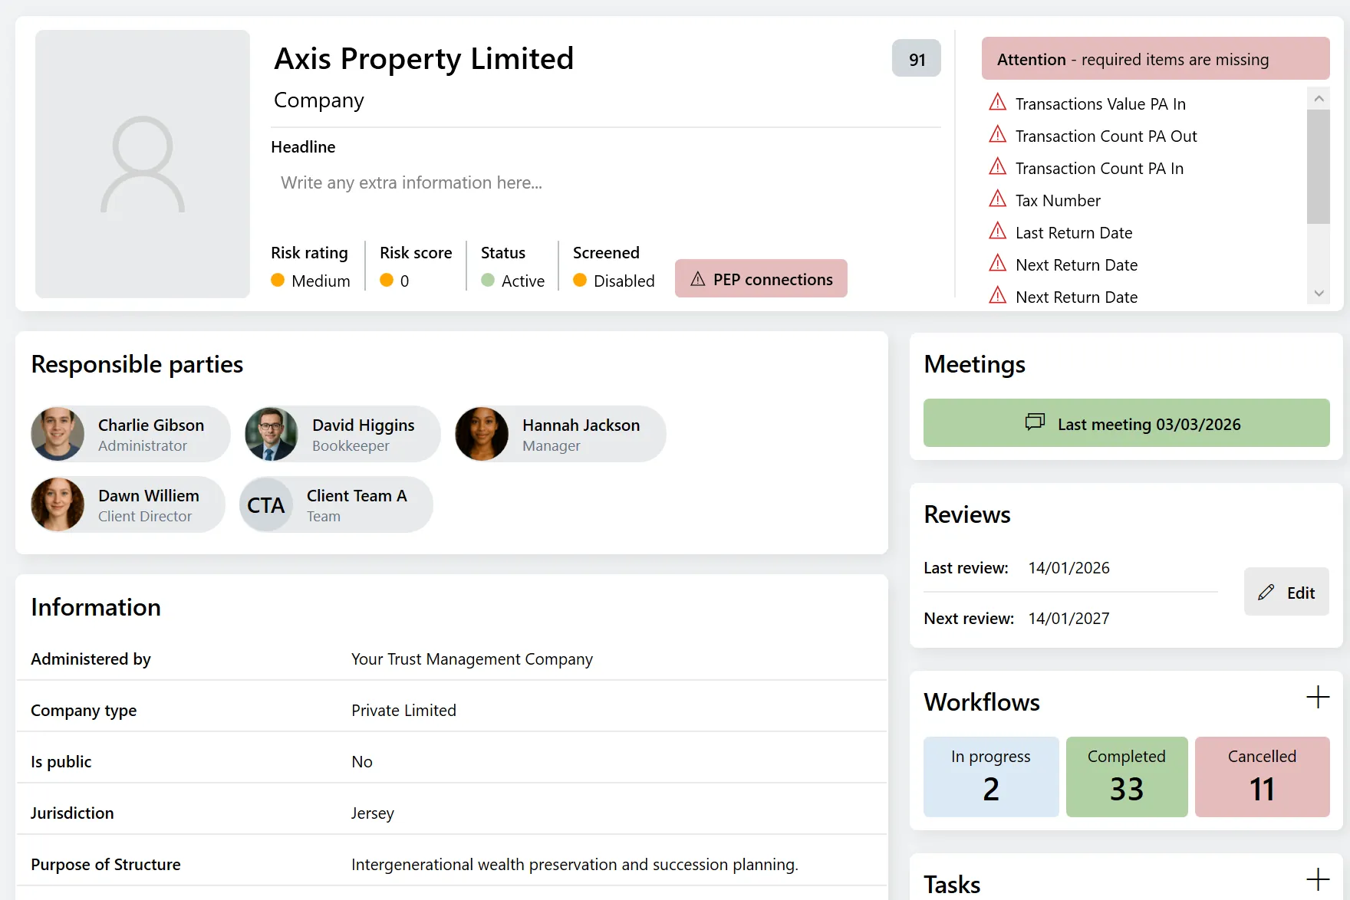Click the warning triangle beside Tax Number
The width and height of the screenshot is (1350, 900).
998,199
